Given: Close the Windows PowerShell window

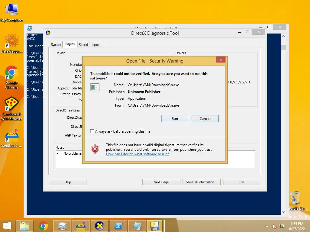Looking at the screenshot, I should coord(279,27).
